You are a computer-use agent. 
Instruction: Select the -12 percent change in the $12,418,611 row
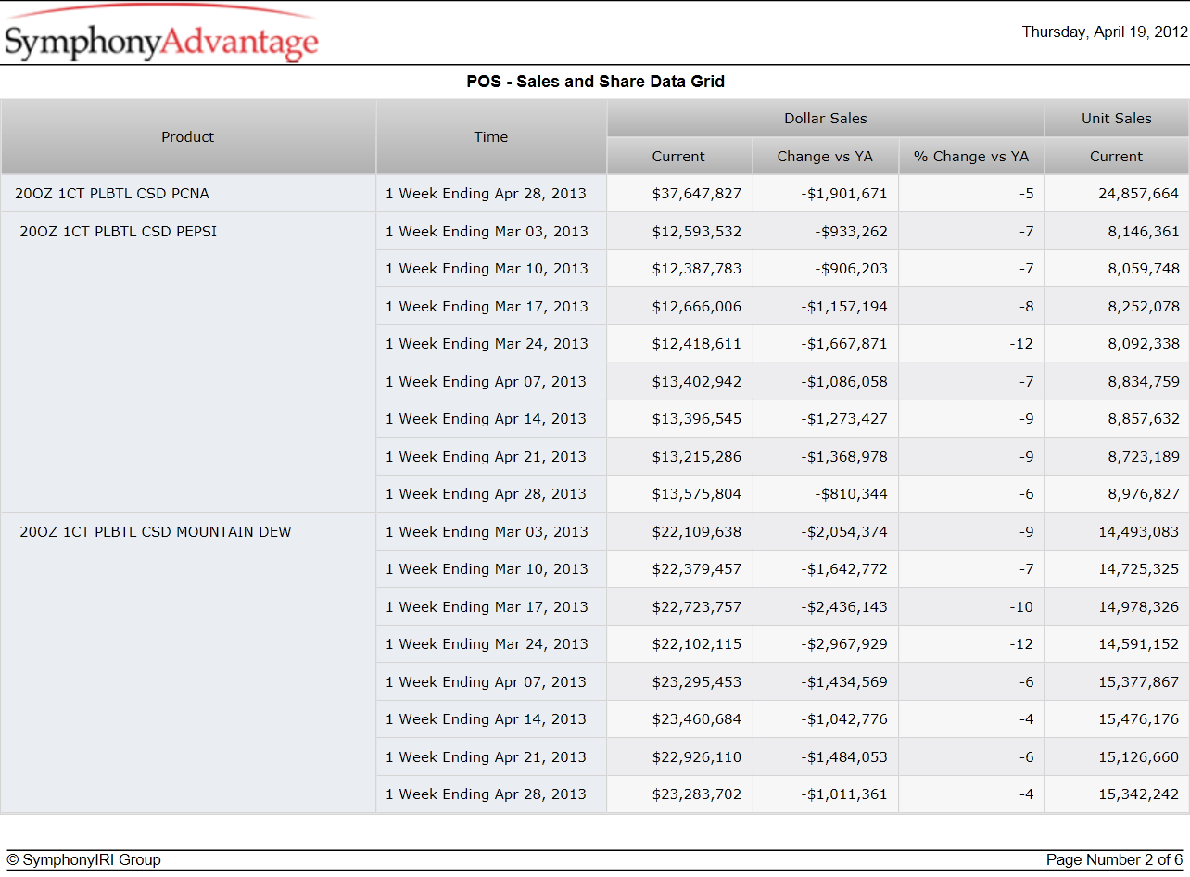pos(1020,344)
